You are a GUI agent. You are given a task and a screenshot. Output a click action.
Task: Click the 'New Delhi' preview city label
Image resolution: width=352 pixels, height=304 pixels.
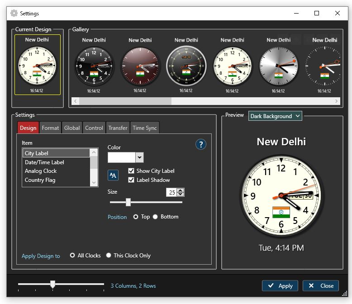pos(281,142)
